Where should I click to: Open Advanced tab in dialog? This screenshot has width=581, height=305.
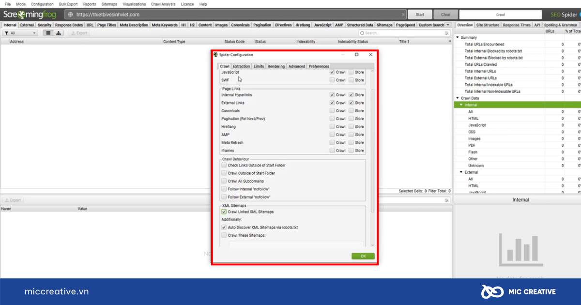point(297,66)
